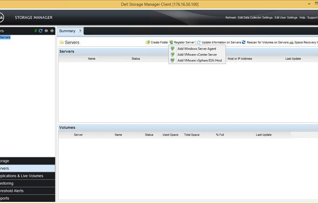This screenshot has width=318, height=204.
Task: Sort Volumes table by Name column
Action: pos(118,135)
